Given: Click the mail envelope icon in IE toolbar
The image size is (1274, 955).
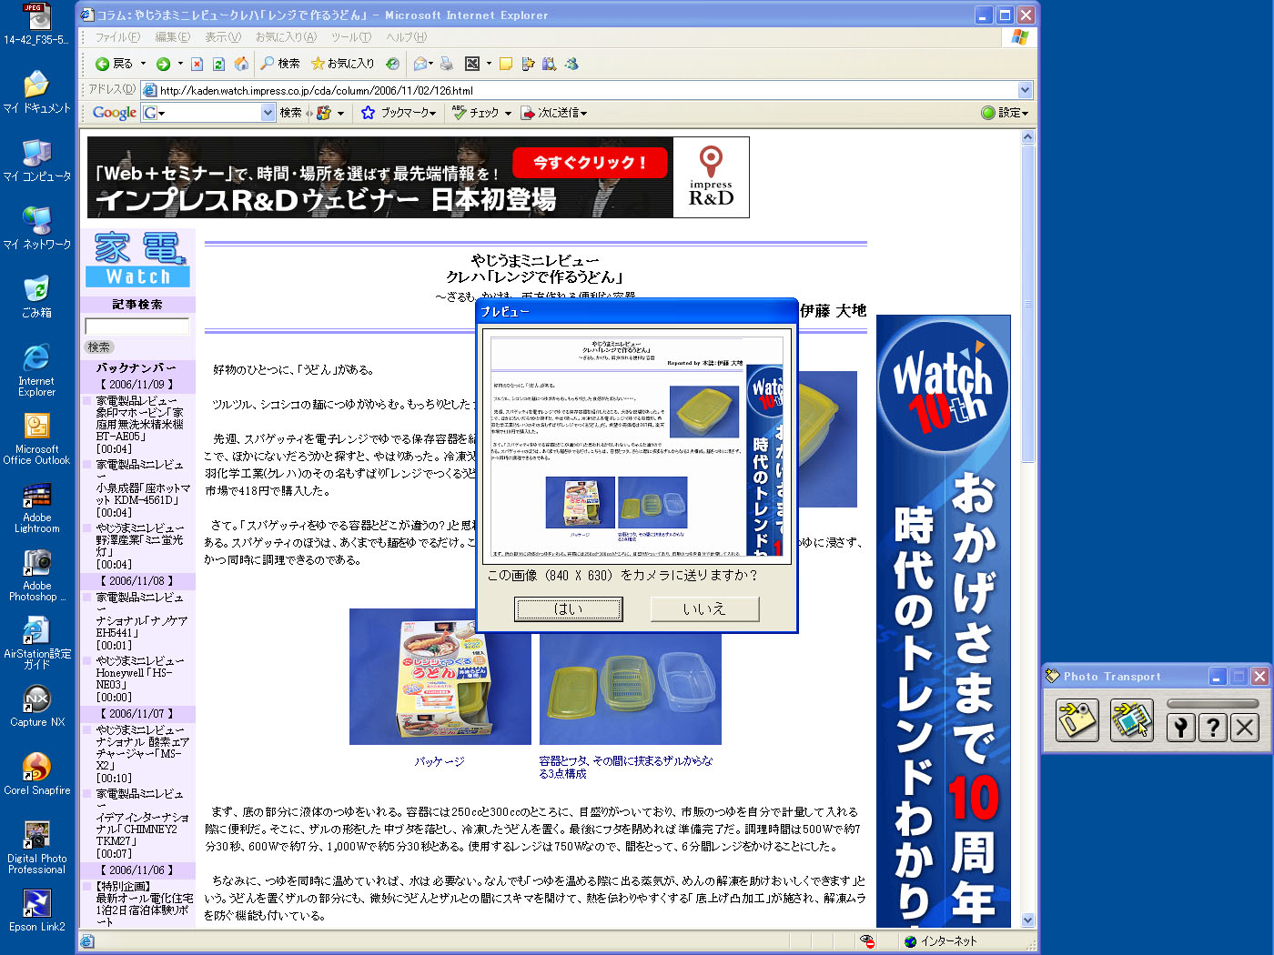Looking at the screenshot, I should (x=420, y=64).
